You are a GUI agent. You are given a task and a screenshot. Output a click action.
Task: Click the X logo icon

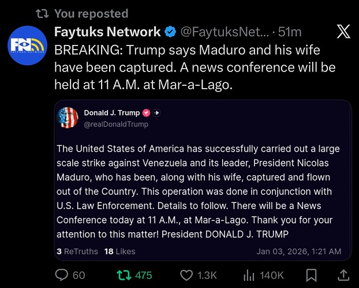(342, 32)
